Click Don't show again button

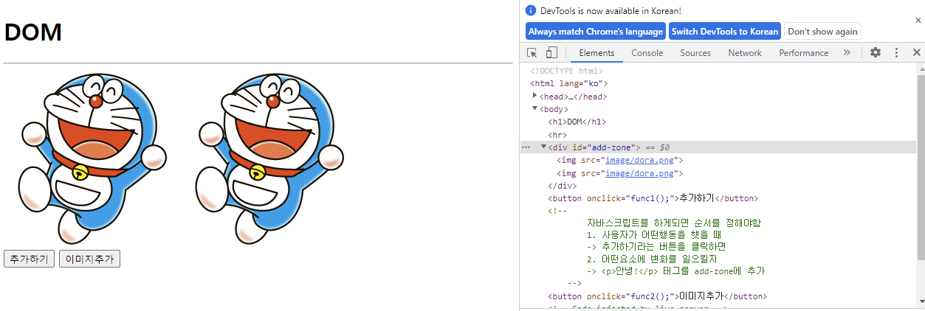tap(822, 31)
